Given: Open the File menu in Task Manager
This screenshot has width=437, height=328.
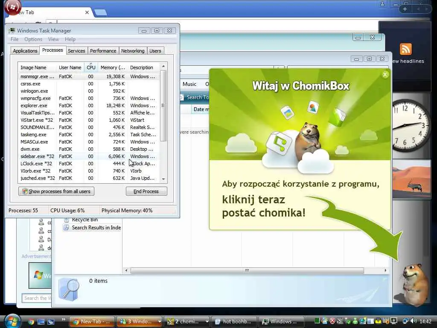Looking at the screenshot, I should click(15, 39).
